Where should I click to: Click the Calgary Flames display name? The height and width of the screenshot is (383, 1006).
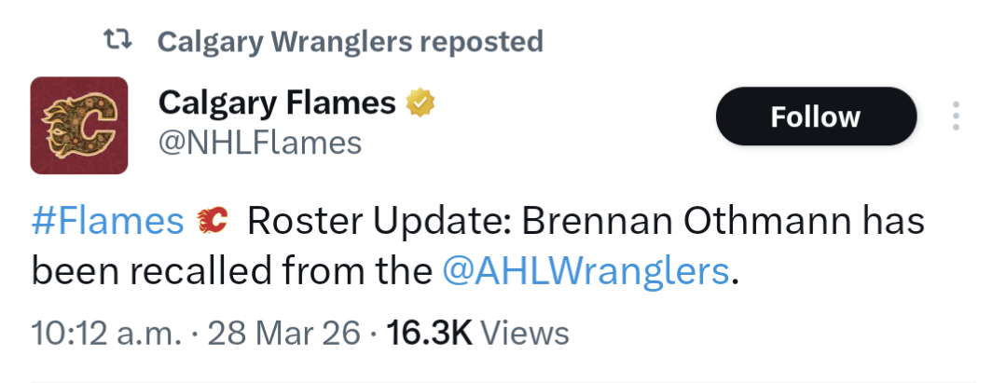tap(277, 103)
